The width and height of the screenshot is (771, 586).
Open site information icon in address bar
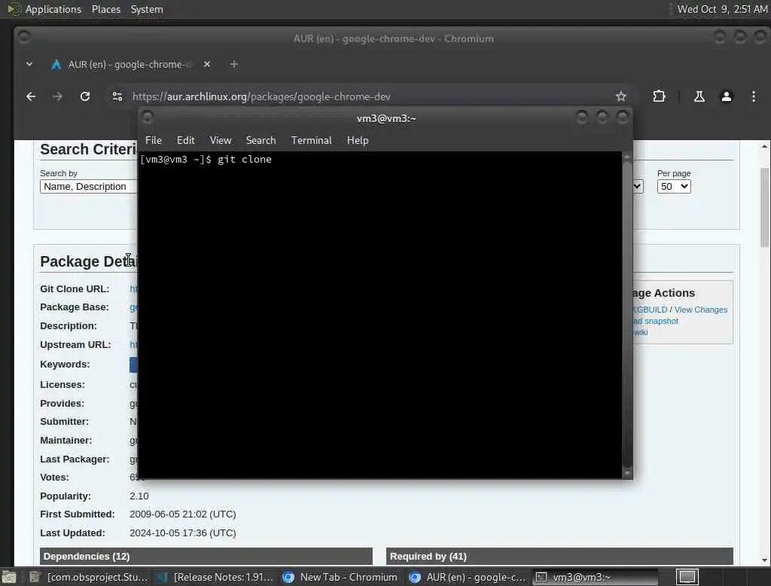117,96
